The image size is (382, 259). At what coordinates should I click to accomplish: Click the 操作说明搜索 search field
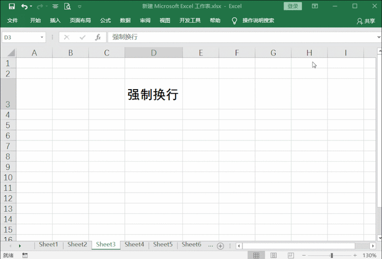pos(258,20)
